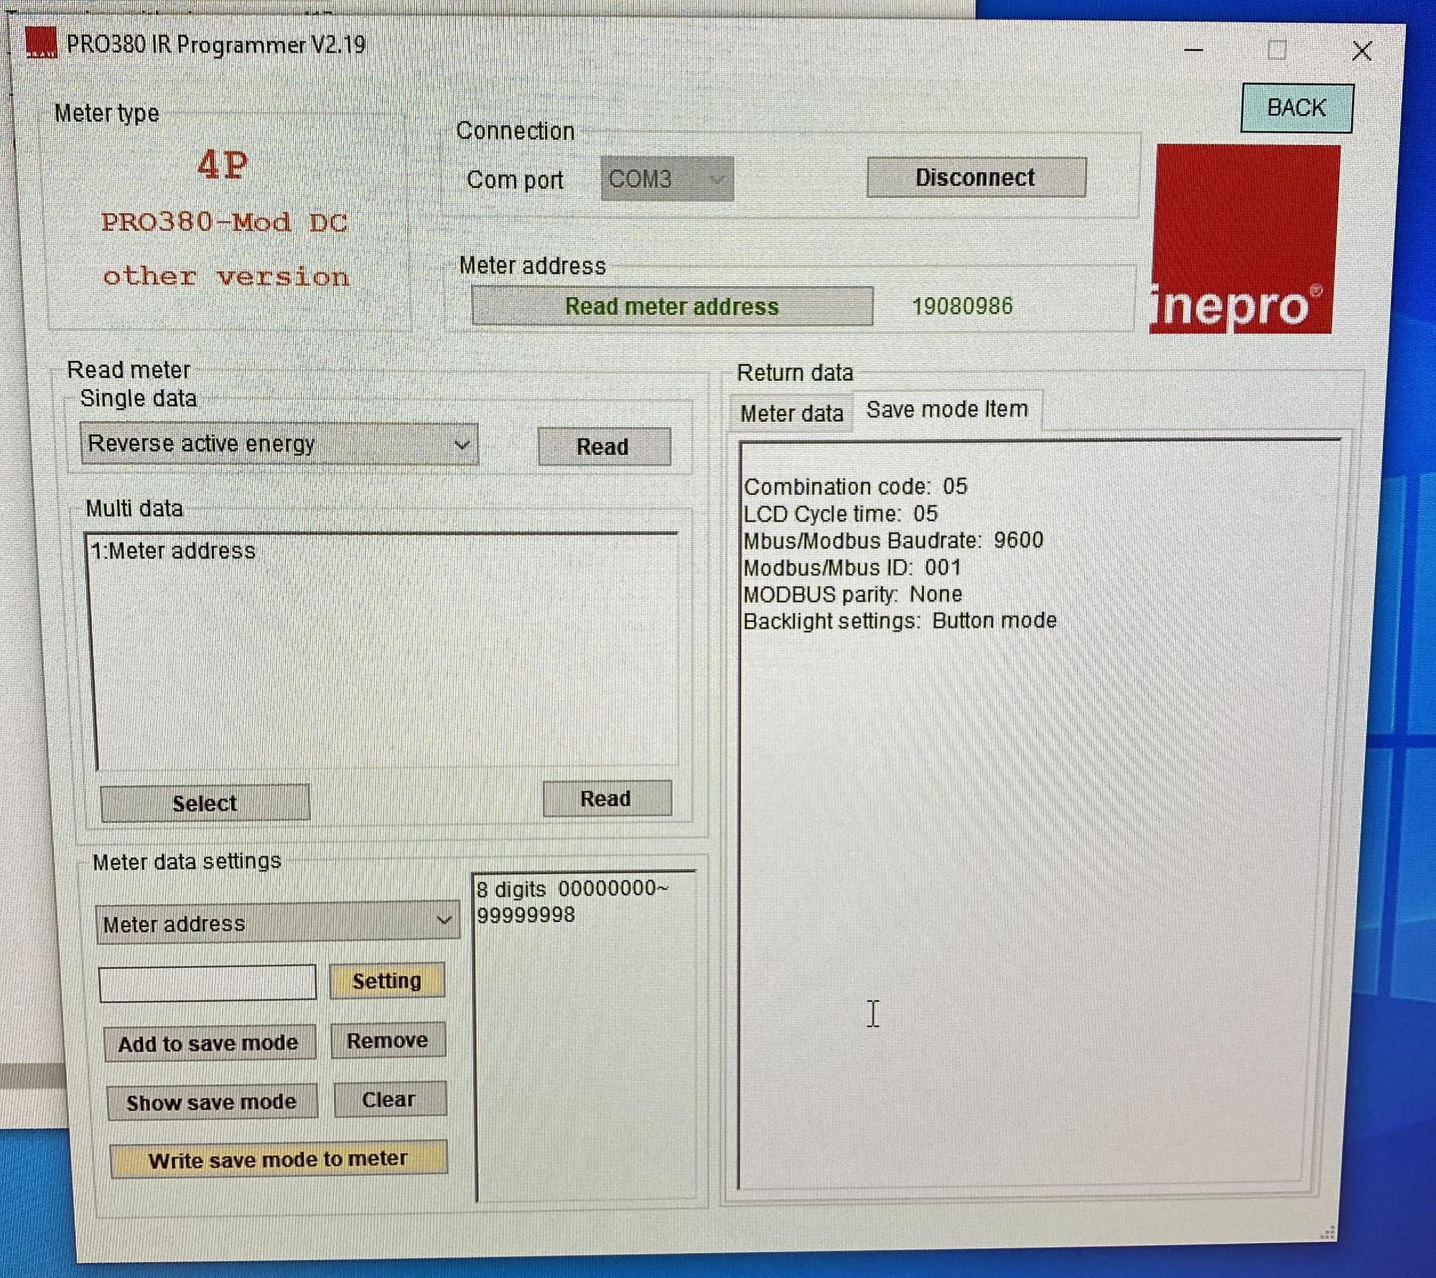Click the '4P' meter type label

coord(223,166)
